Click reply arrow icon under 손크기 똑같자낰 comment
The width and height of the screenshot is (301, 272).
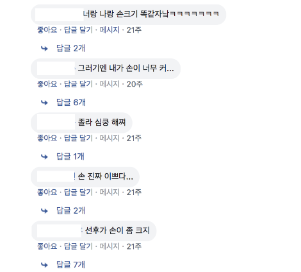[44, 49]
